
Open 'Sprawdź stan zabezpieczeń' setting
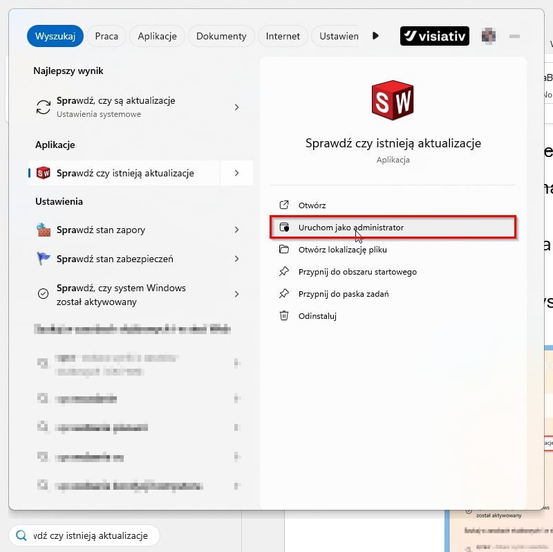click(140, 259)
